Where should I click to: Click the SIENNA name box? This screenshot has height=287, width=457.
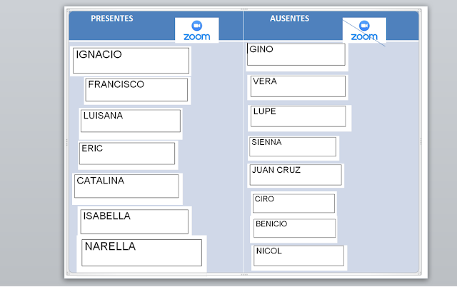[293, 146]
